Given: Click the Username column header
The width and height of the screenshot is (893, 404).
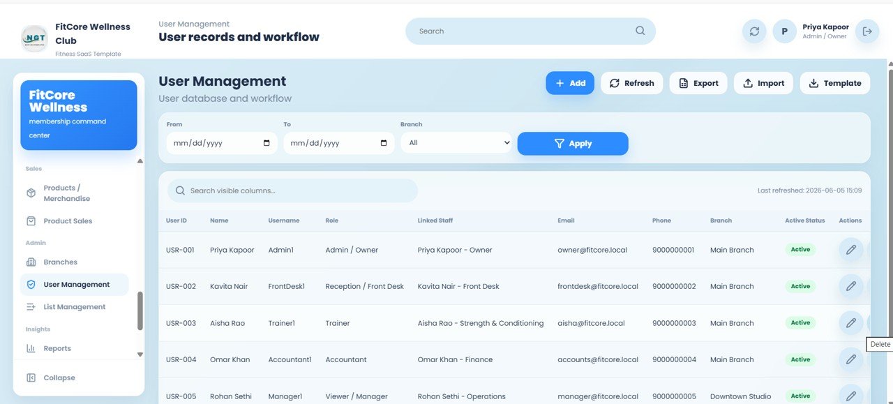Looking at the screenshot, I should (284, 220).
